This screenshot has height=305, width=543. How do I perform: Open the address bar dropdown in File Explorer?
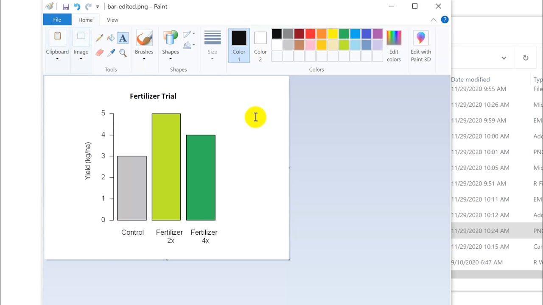pyautogui.click(x=504, y=58)
